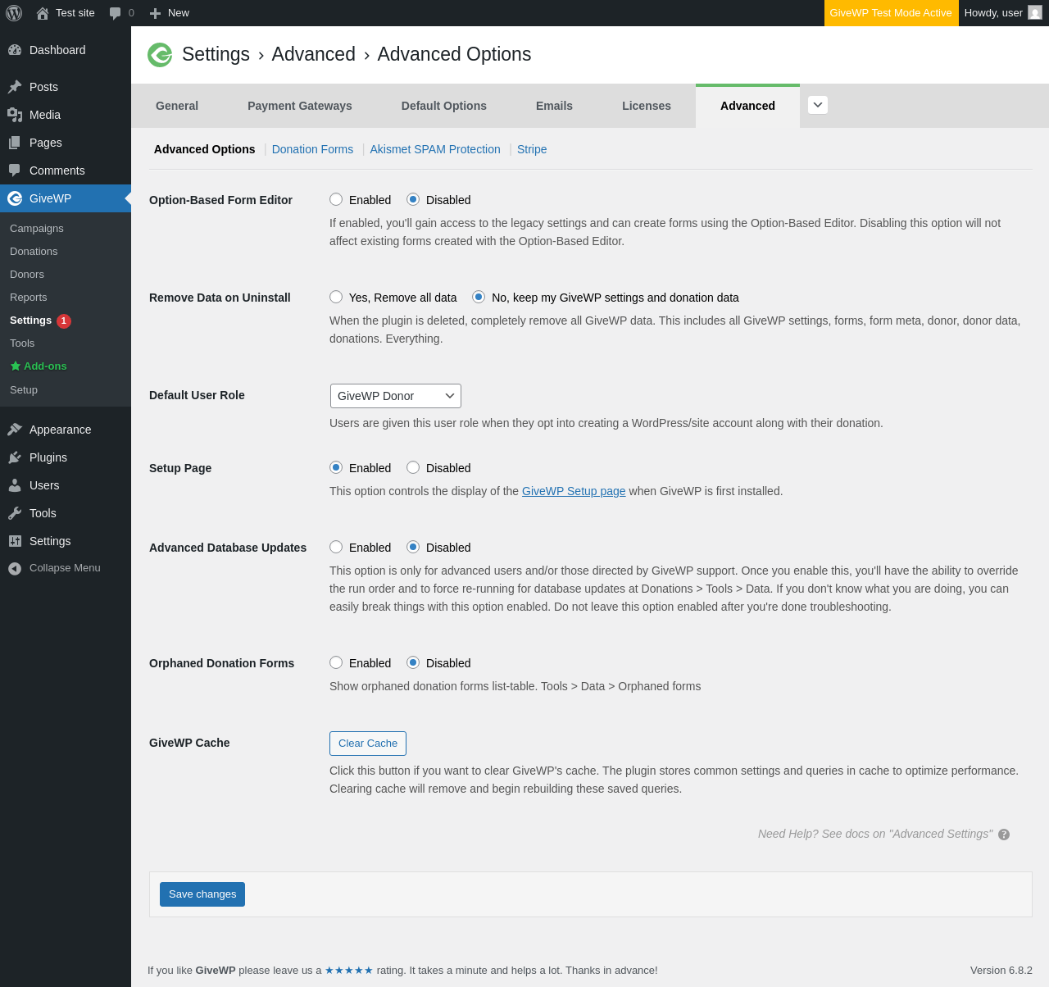Open Tools in GiveWP submenu
Image resolution: width=1049 pixels, height=987 pixels.
point(22,343)
